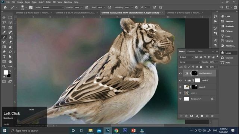Toggle lock position
Screen dimensions: 239x134
coord(193,67)
